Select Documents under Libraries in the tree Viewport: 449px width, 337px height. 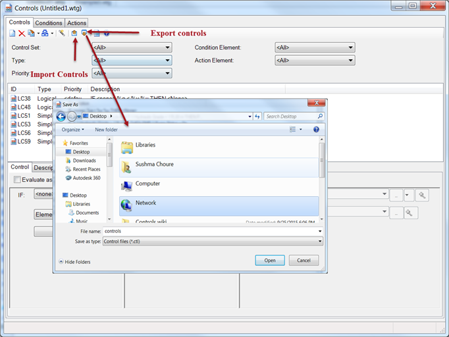pos(84,213)
